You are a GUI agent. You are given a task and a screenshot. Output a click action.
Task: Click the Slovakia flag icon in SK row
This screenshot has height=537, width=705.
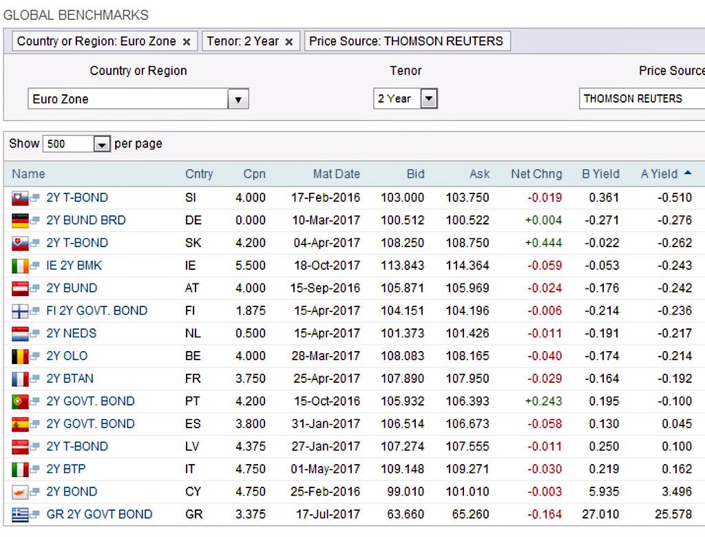[20, 243]
